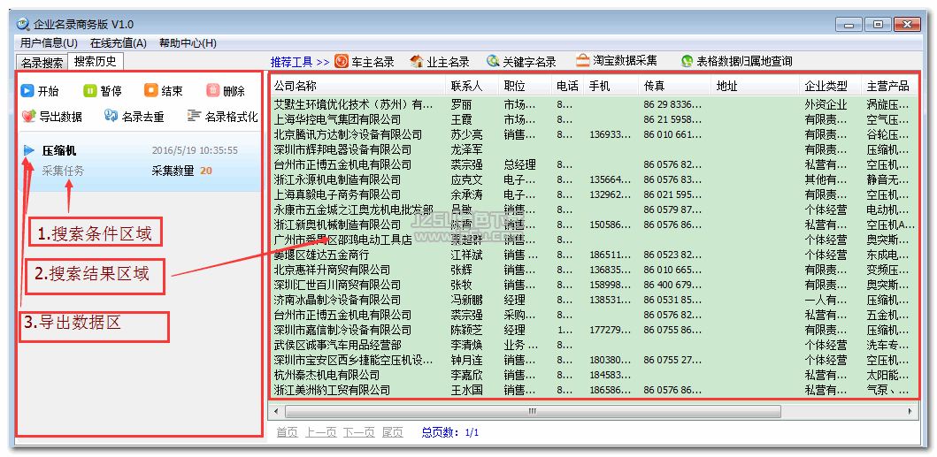Sort by 地址 column header
The height and width of the screenshot is (457, 937).
(x=755, y=86)
